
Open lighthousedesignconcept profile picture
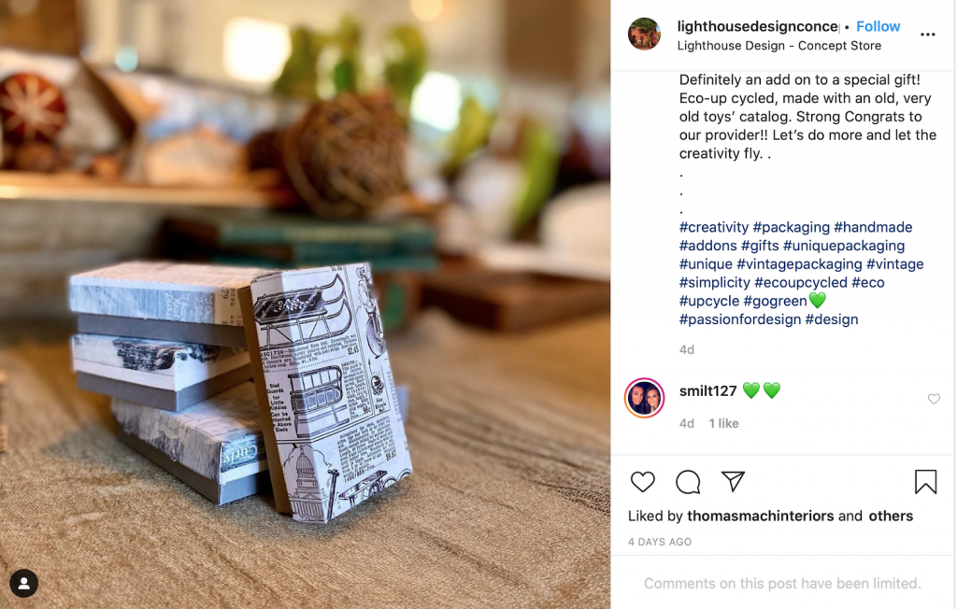tap(644, 35)
